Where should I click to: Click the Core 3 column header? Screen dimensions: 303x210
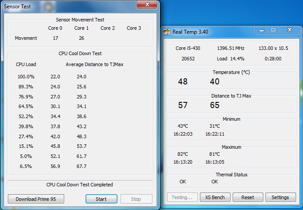(x=134, y=28)
